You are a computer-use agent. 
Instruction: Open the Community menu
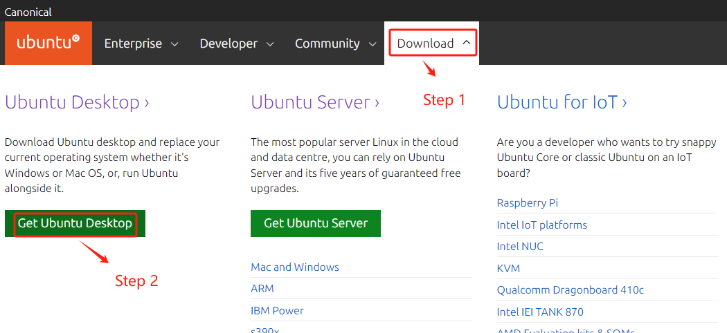tap(327, 44)
